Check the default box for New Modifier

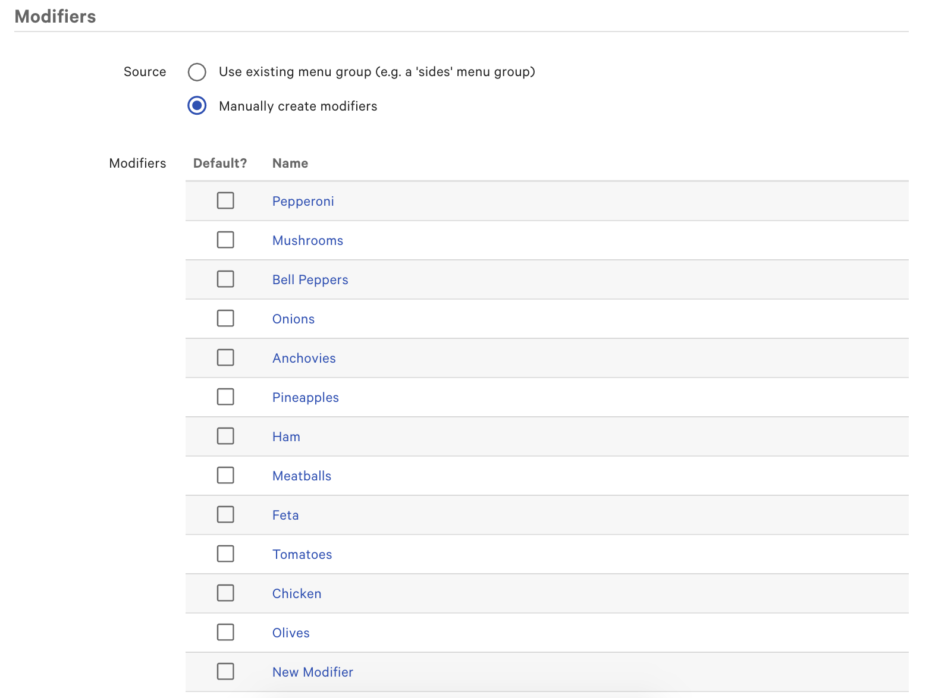click(x=225, y=671)
